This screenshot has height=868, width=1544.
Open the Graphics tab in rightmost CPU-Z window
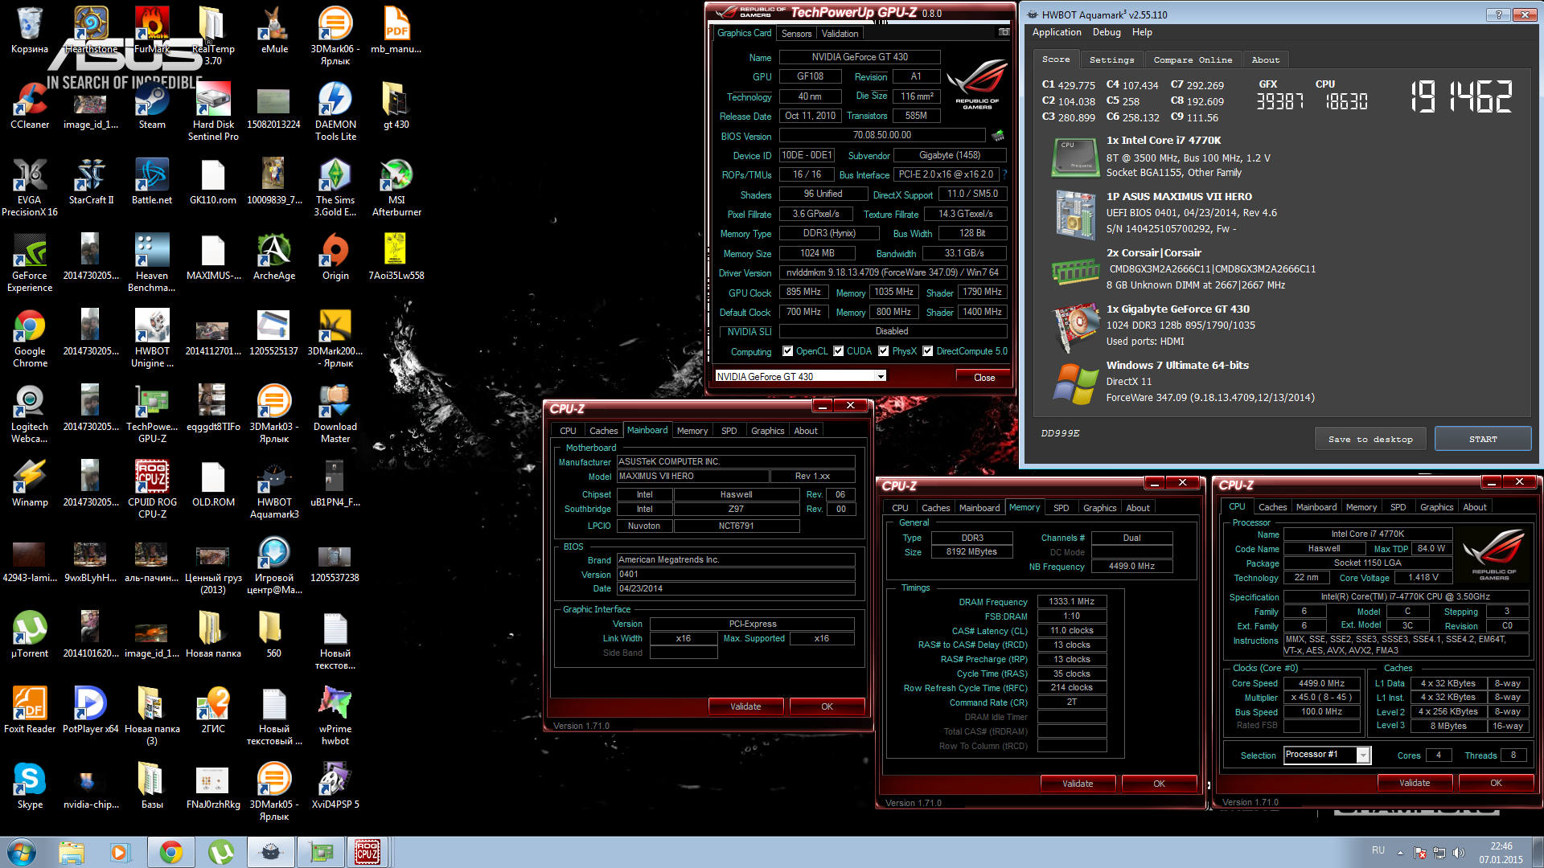[x=1436, y=507]
